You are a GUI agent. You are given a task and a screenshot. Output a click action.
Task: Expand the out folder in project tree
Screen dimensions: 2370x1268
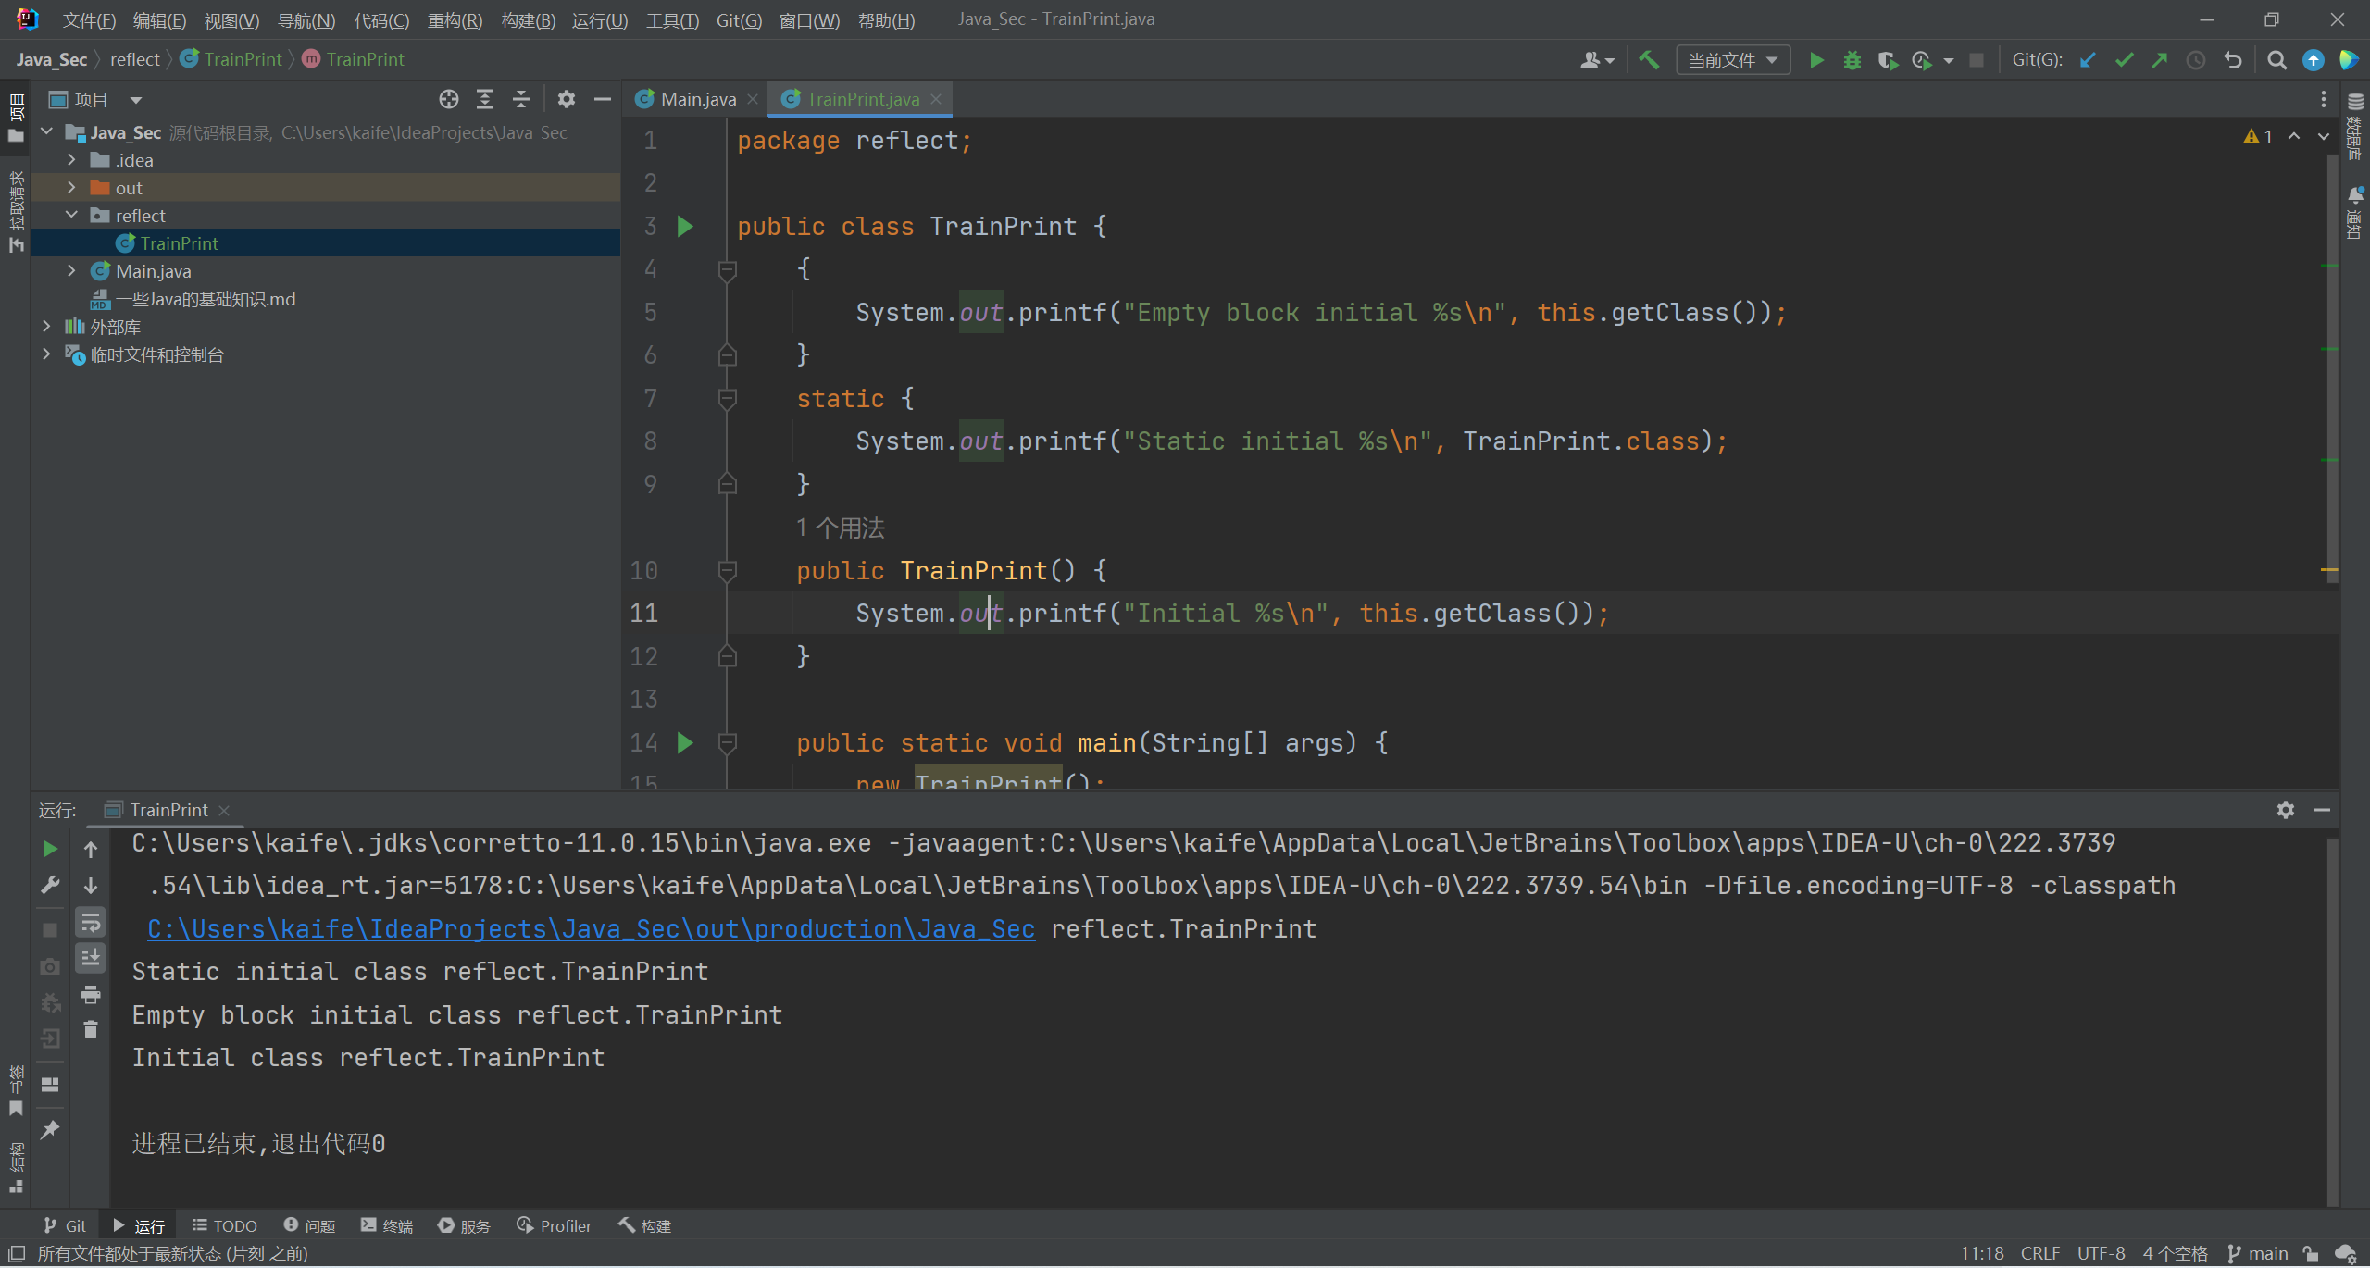click(71, 188)
